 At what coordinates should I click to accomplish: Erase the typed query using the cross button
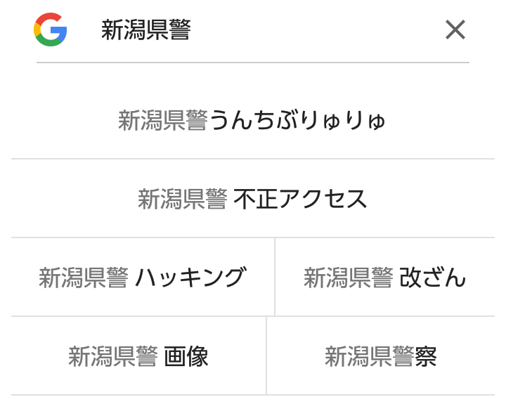point(455,30)
